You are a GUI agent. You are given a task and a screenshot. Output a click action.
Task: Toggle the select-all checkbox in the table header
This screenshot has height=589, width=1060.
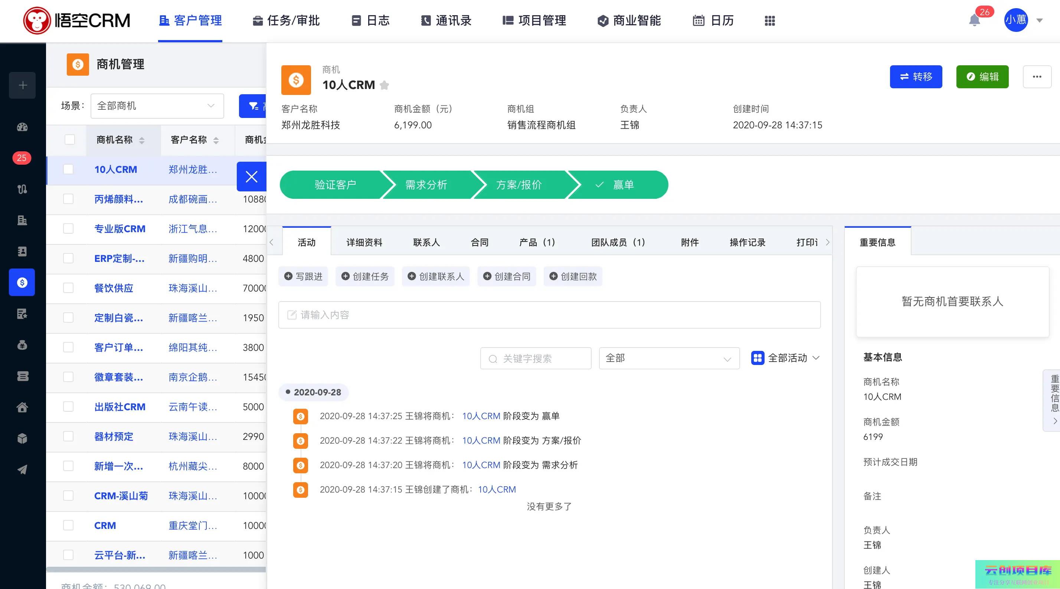70,139
